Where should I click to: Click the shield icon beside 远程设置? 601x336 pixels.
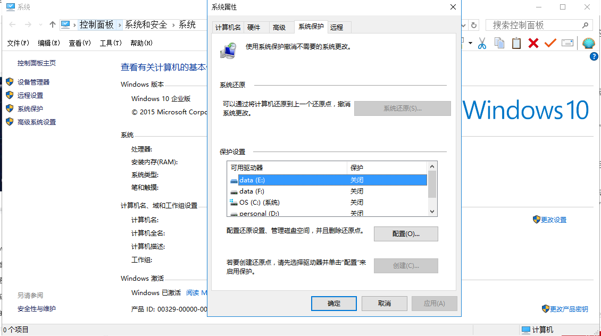[10, 95]
